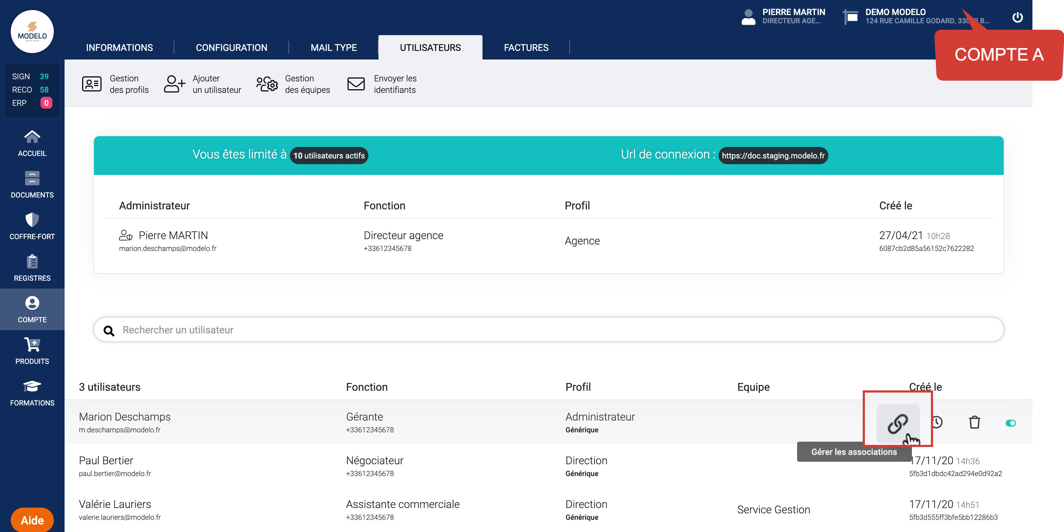
Task: Click the Aide help button
Action: pos(32,520)
